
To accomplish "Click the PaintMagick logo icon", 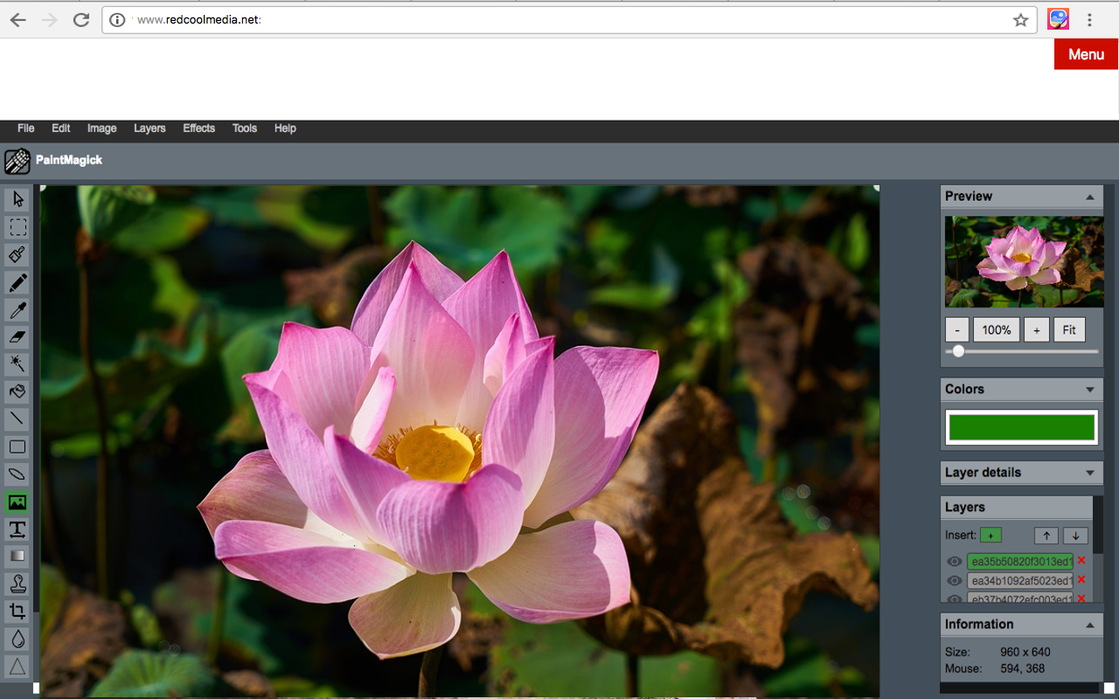I will pyautogui.click(x=17, y=161).
